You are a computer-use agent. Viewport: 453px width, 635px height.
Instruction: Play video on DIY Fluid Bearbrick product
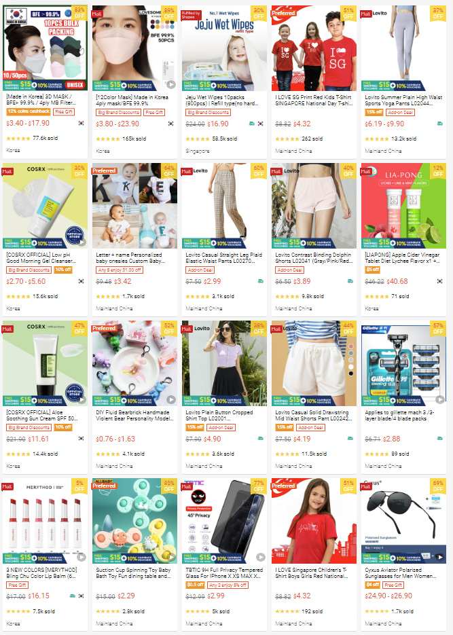(171, 400)
